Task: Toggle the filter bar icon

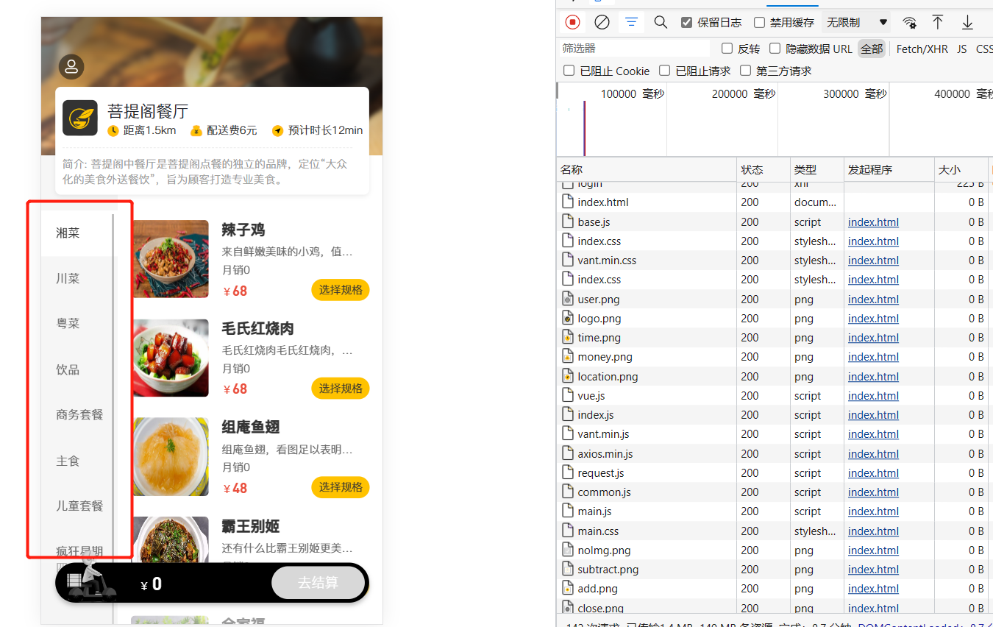Action: tap(631, 22)
